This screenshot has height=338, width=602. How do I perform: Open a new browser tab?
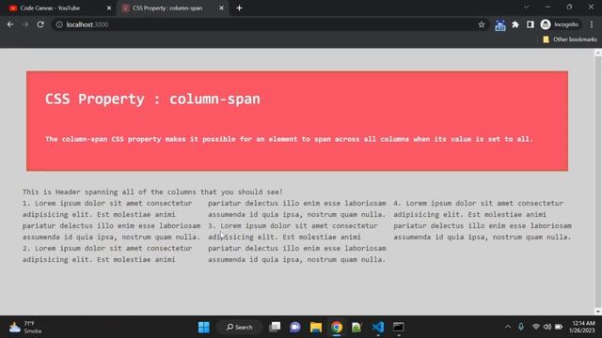(239, 8)
